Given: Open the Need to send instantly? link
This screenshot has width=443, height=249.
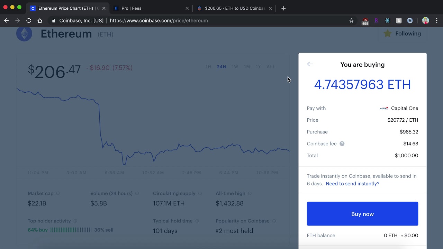Looking at the screenshot, I should (x=352, y=184).
